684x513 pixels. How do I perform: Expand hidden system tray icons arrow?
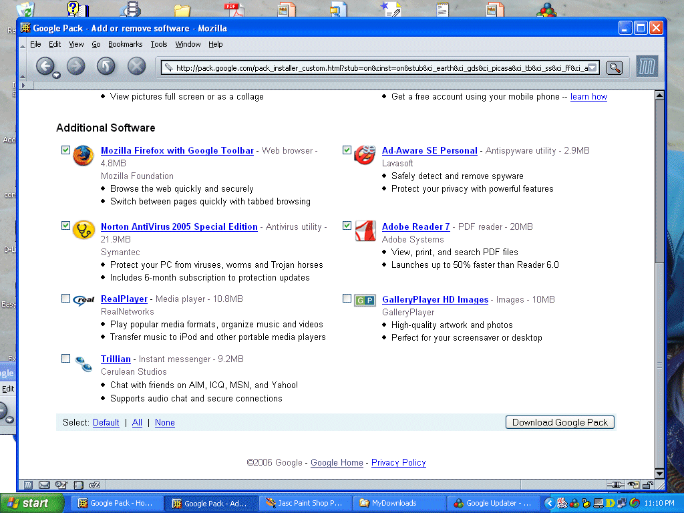pos(550,503)
